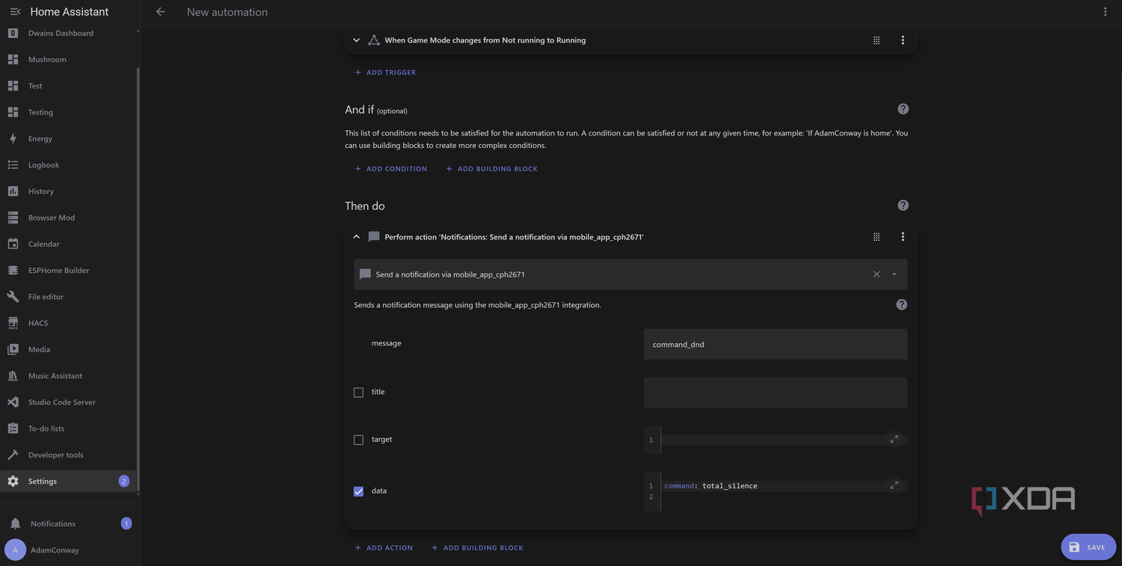This screenshot has width=1122, height=566.
Task: Expand the data code editor to fullscreen
Action: (x=894, y=485)
